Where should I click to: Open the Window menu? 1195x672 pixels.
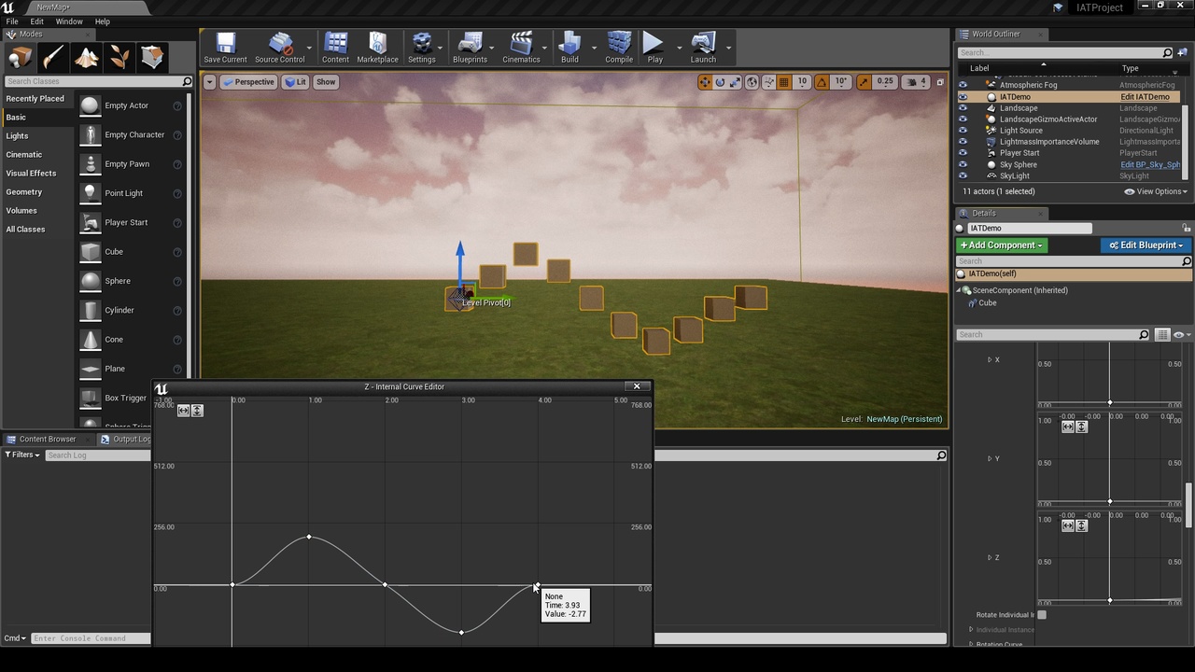point(69,21)
